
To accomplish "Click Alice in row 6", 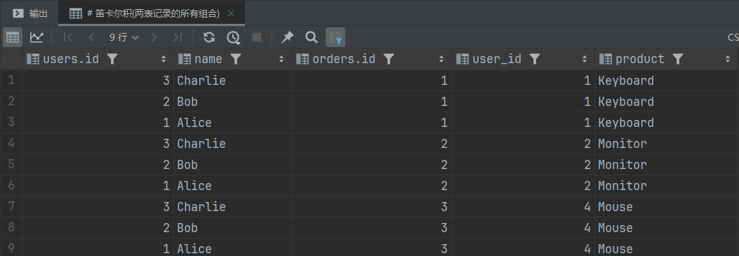I will click(194, 186).
